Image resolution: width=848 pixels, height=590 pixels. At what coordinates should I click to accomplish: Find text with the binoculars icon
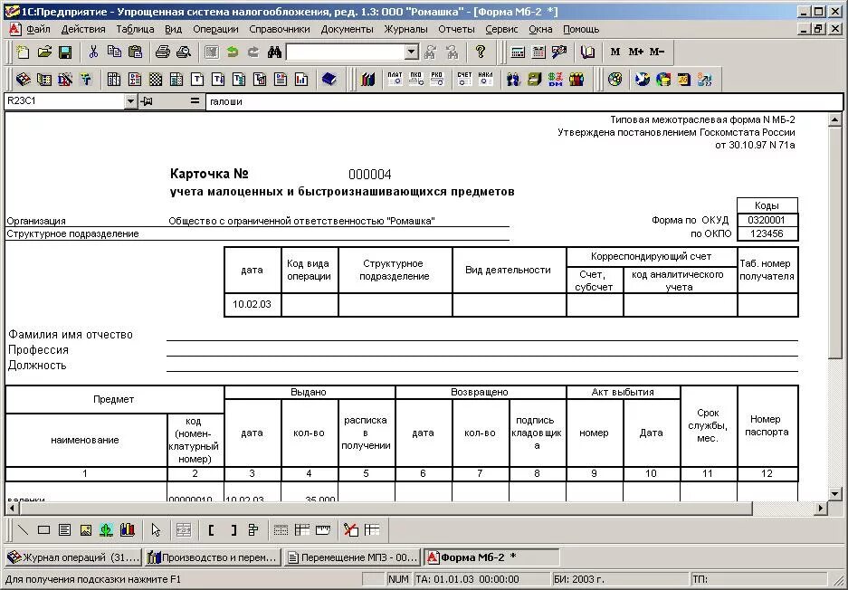(x=275, y=52)
